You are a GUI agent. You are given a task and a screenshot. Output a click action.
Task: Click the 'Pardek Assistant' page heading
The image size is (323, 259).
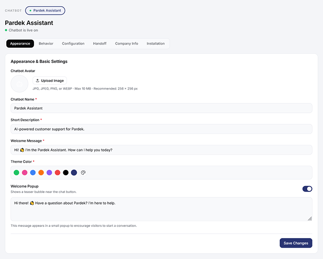[29, 23]
